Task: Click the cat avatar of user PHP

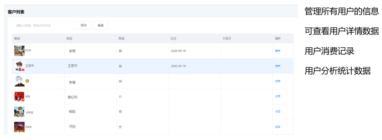Action: (19, 51)
